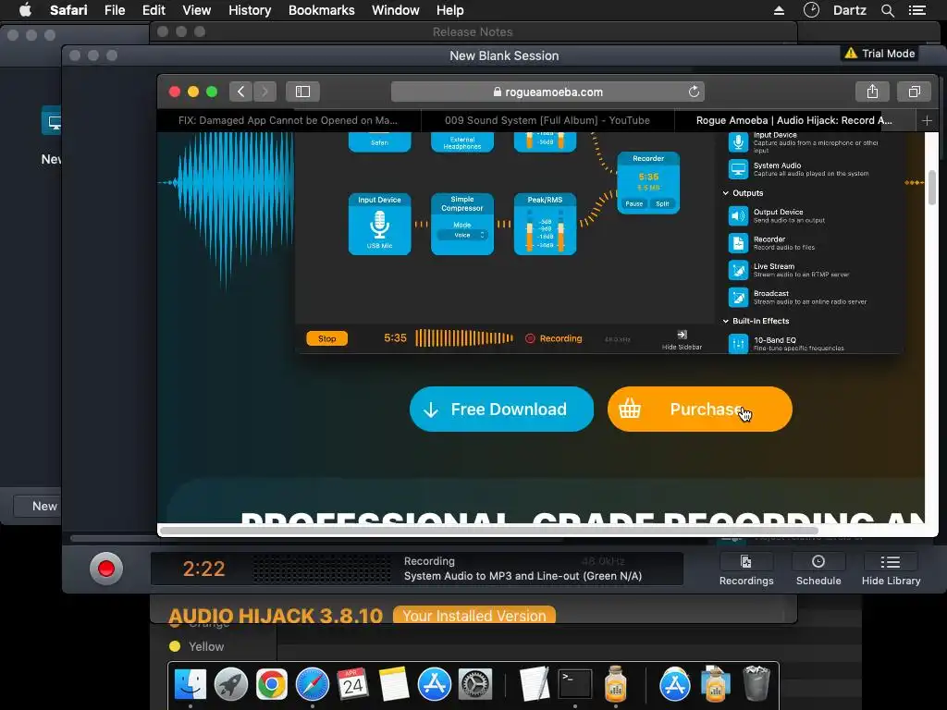Go forward in Safari history
The width and height of the screenshot is (947, 710).
point(264,92)
